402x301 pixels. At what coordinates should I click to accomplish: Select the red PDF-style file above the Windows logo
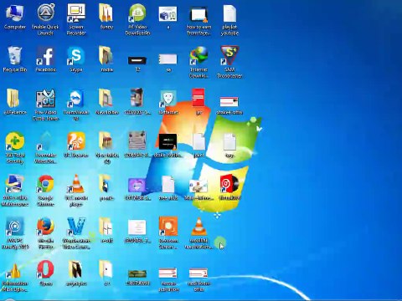198,98
